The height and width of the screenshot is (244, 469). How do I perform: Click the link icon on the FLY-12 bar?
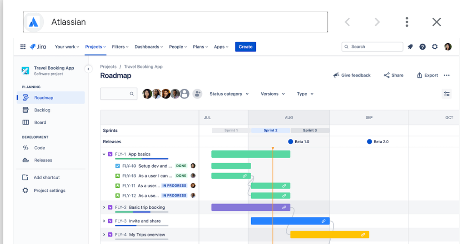[284, 196]
